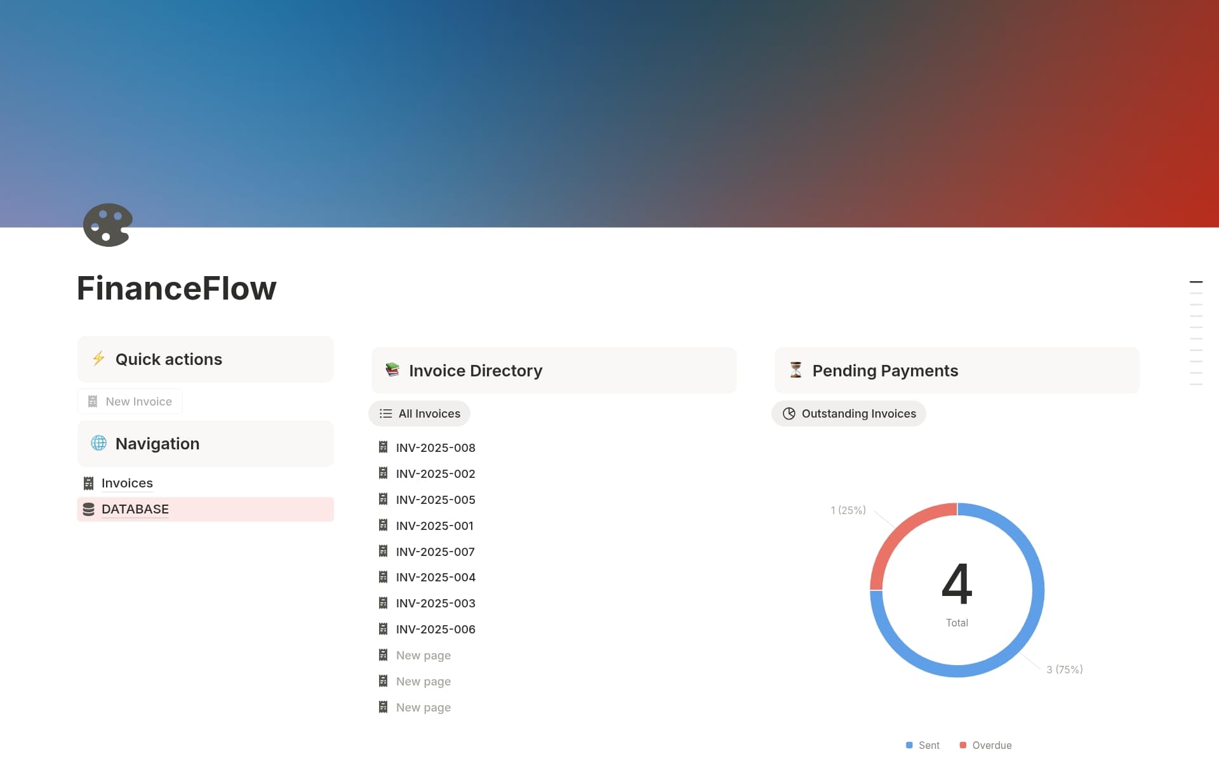The width and height of the screenshot is (1219, 761).
Task: Select the Outstanding Invoices view tab
Action: point(848,413)
